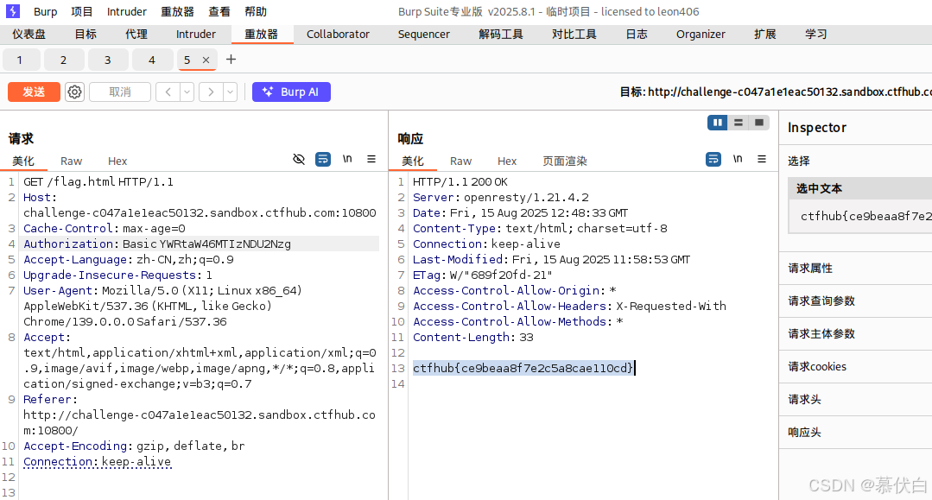Go back to previous request in history

tap(168, 92)
